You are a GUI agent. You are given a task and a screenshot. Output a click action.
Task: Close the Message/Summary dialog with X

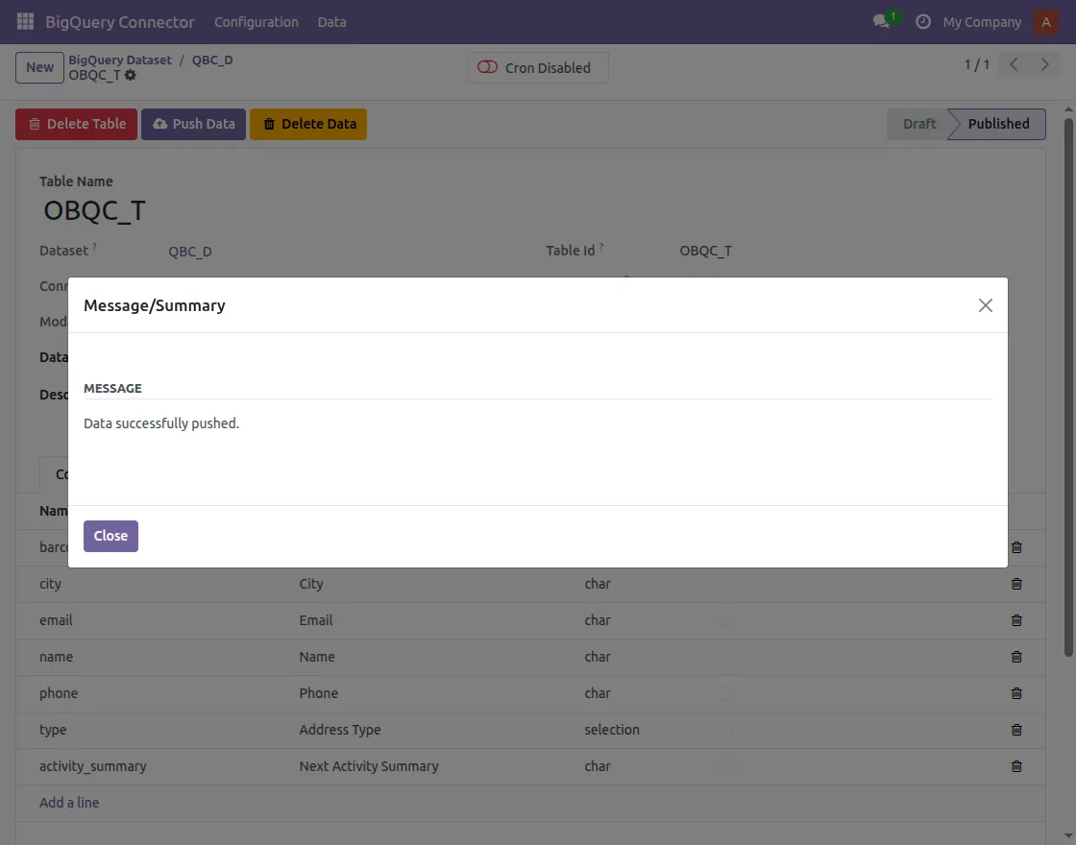point(986,305)
